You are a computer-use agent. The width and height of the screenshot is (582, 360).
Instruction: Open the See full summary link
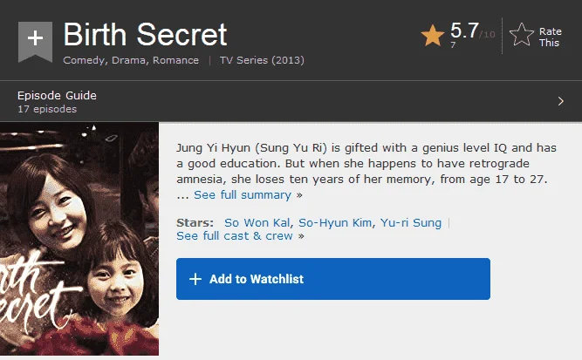[243, 195]
